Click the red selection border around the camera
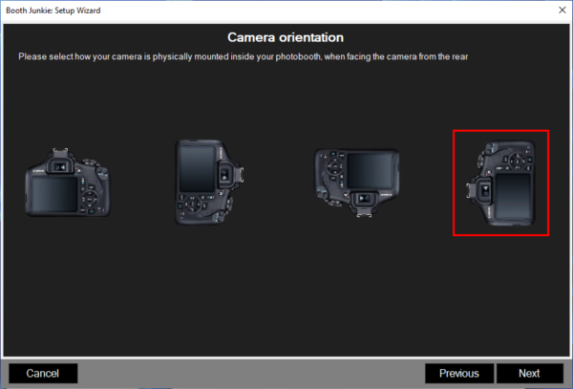The height and width of the screenshot is (389, 573). click(x=500, y=132)
